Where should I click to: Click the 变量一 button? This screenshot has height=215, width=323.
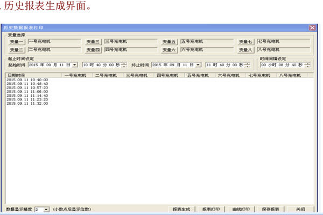[17, 41]
